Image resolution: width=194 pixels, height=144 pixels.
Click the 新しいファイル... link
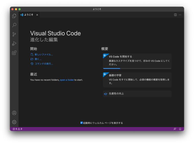(43, 54)
